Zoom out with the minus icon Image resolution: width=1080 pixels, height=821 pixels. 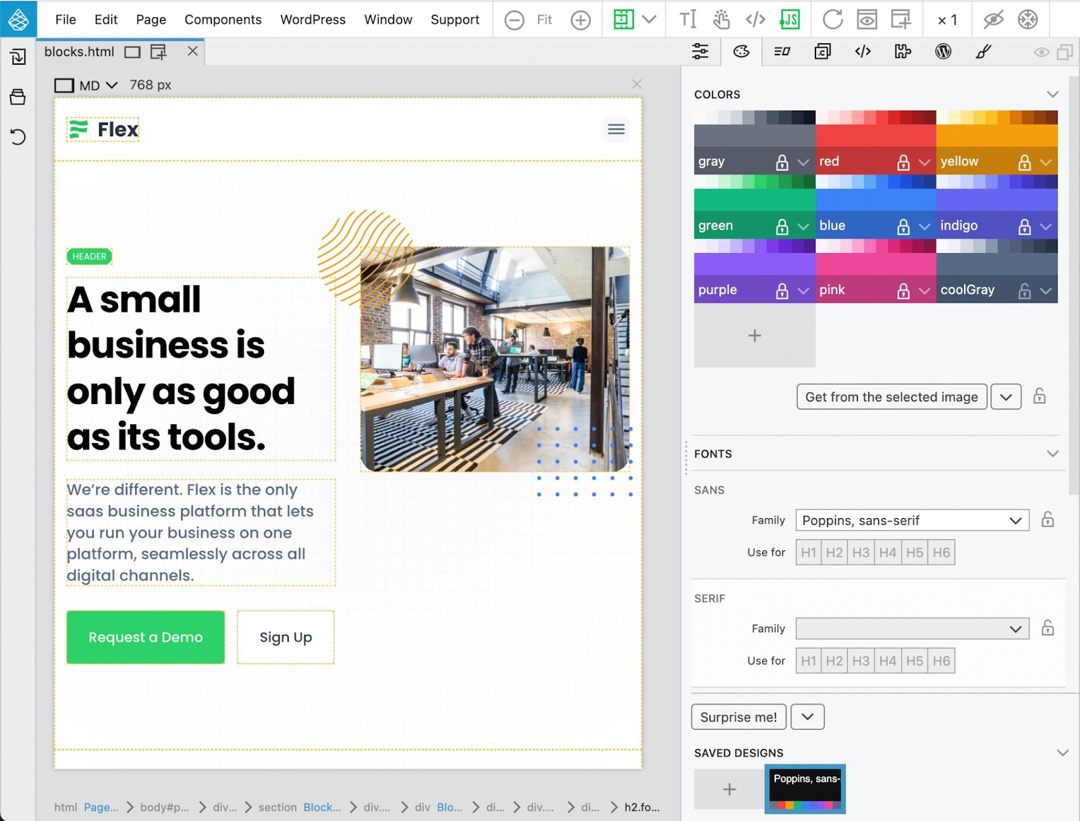tap(514, 20)
